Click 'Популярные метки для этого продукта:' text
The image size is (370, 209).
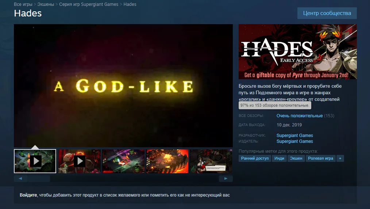[x=278, y=151]
